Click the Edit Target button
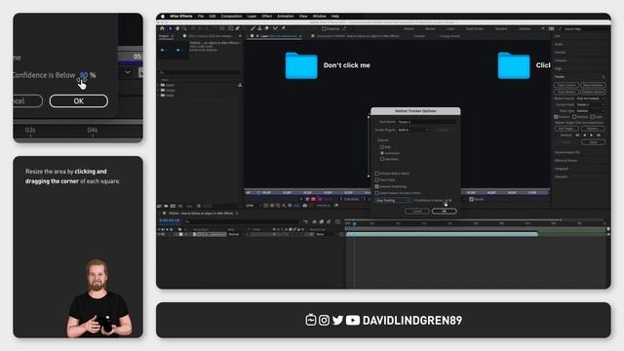624x351 pixels. point(566,129)
